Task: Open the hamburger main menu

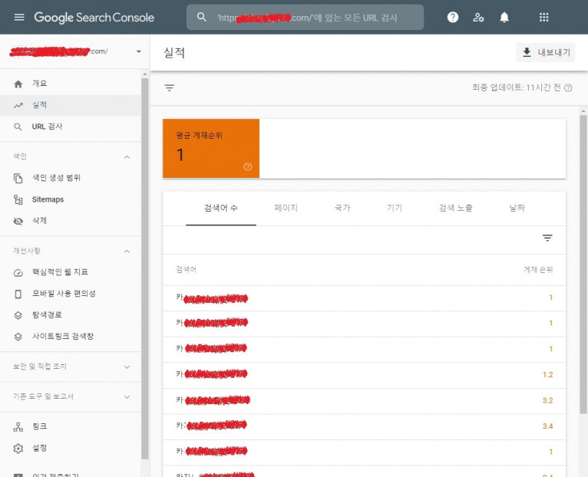Action: pos(19,17)
